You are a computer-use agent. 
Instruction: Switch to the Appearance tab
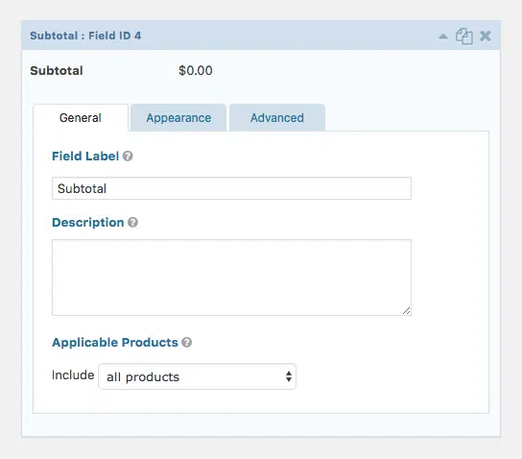[178, 118]
